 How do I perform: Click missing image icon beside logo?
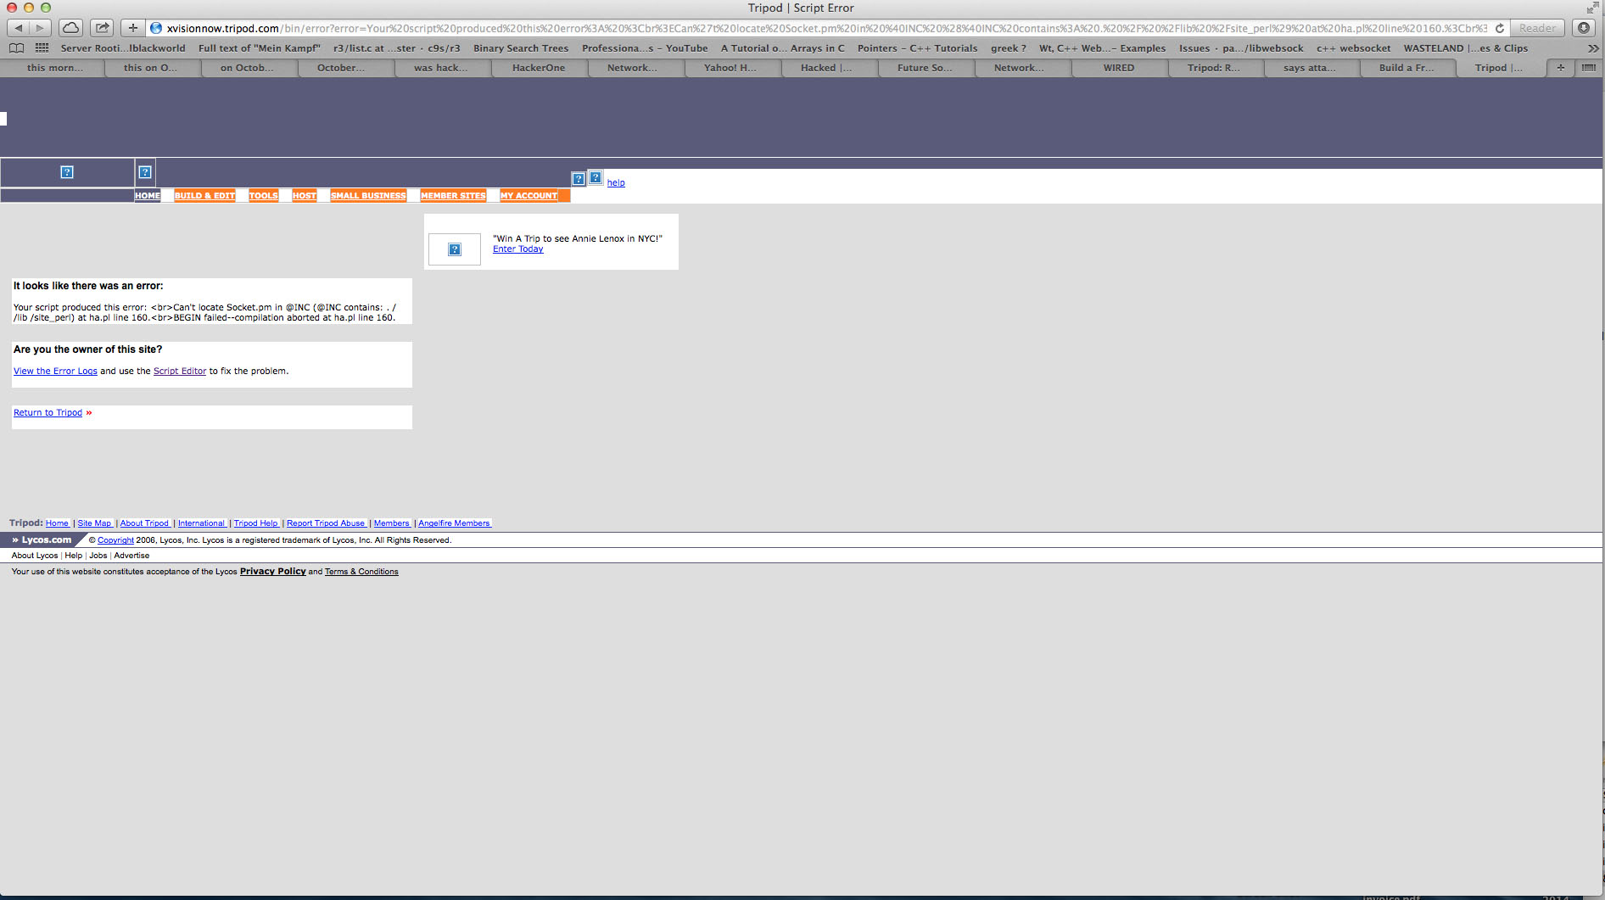[x=145, y=172]
